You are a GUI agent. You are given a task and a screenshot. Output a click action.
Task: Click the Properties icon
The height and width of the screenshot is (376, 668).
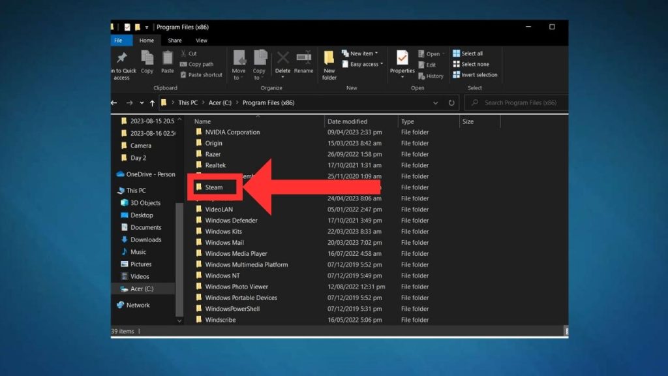click(x=402, y=57)
